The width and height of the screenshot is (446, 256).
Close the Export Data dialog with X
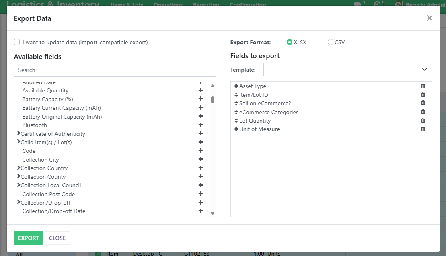click(x=429, y=18)
